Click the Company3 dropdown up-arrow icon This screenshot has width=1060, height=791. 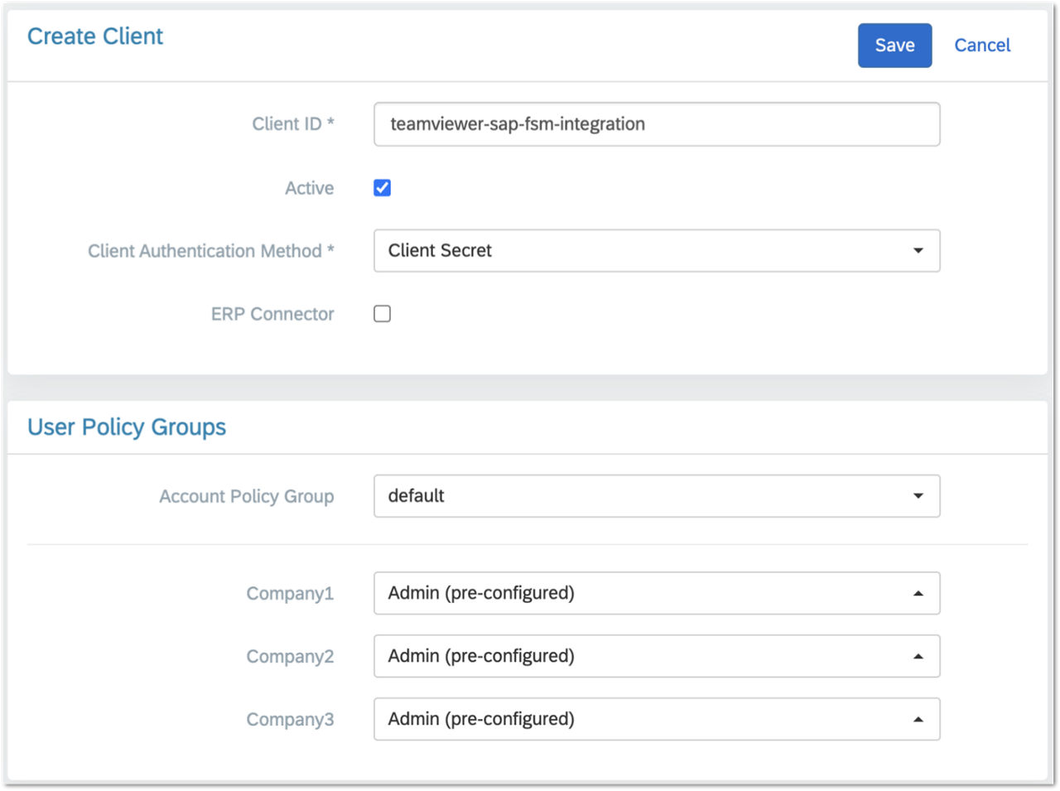918,719
